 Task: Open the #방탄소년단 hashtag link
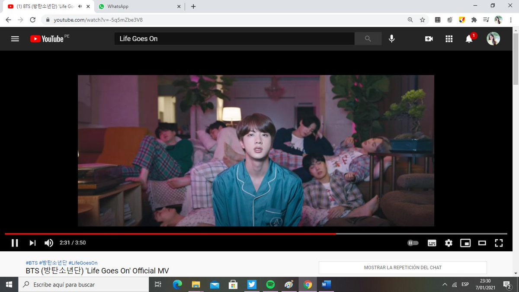pyautogui.click(x=53, y=263)
